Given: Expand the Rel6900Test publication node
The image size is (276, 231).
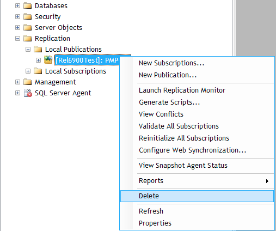Looking at the screenshot, I should coord(38,60).
